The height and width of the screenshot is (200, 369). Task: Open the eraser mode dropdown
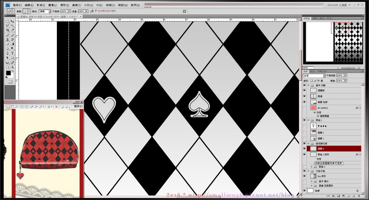tap(50, 11)
